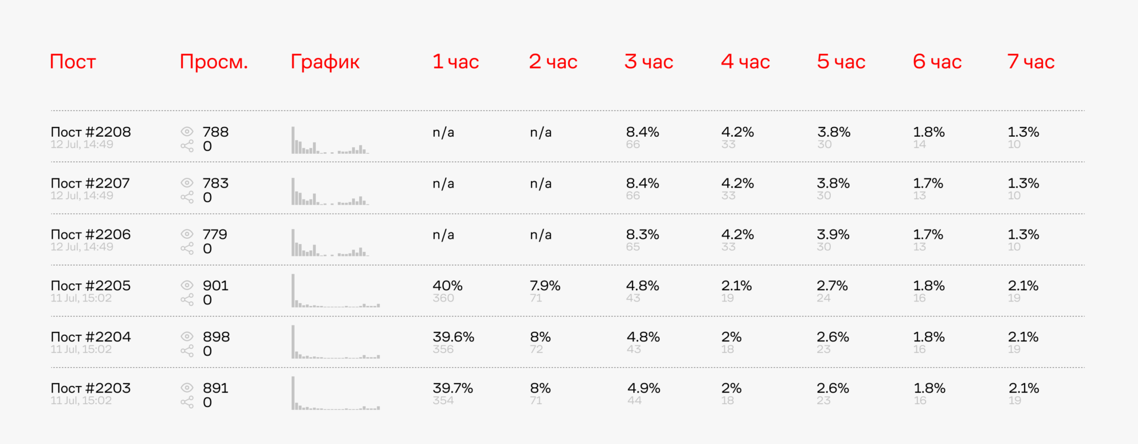The height and width of the screenshot is (444, 1138).
Task: Click the share icon for Пост #2203
Action: (x=187, y=402)
